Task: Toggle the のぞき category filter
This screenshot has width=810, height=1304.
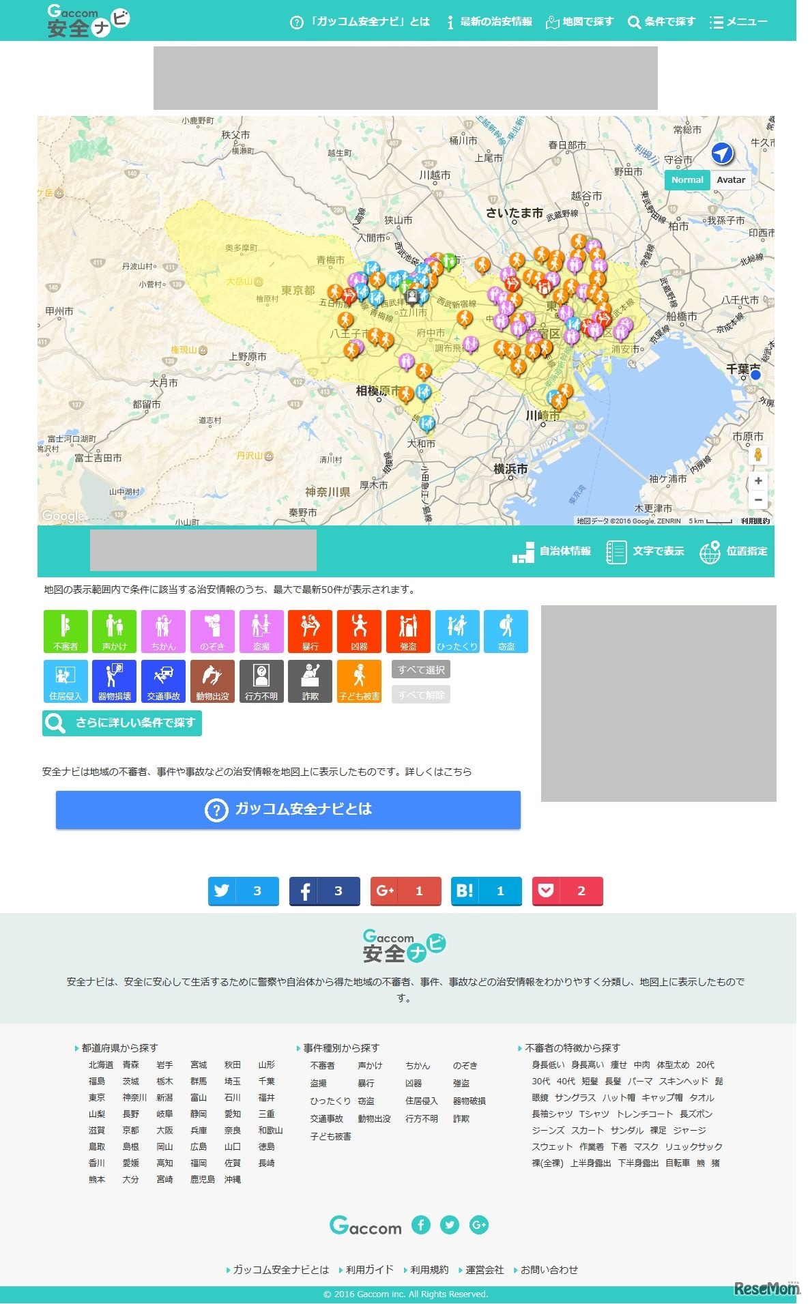Action: pyautogui.click(x=212, y=631)
